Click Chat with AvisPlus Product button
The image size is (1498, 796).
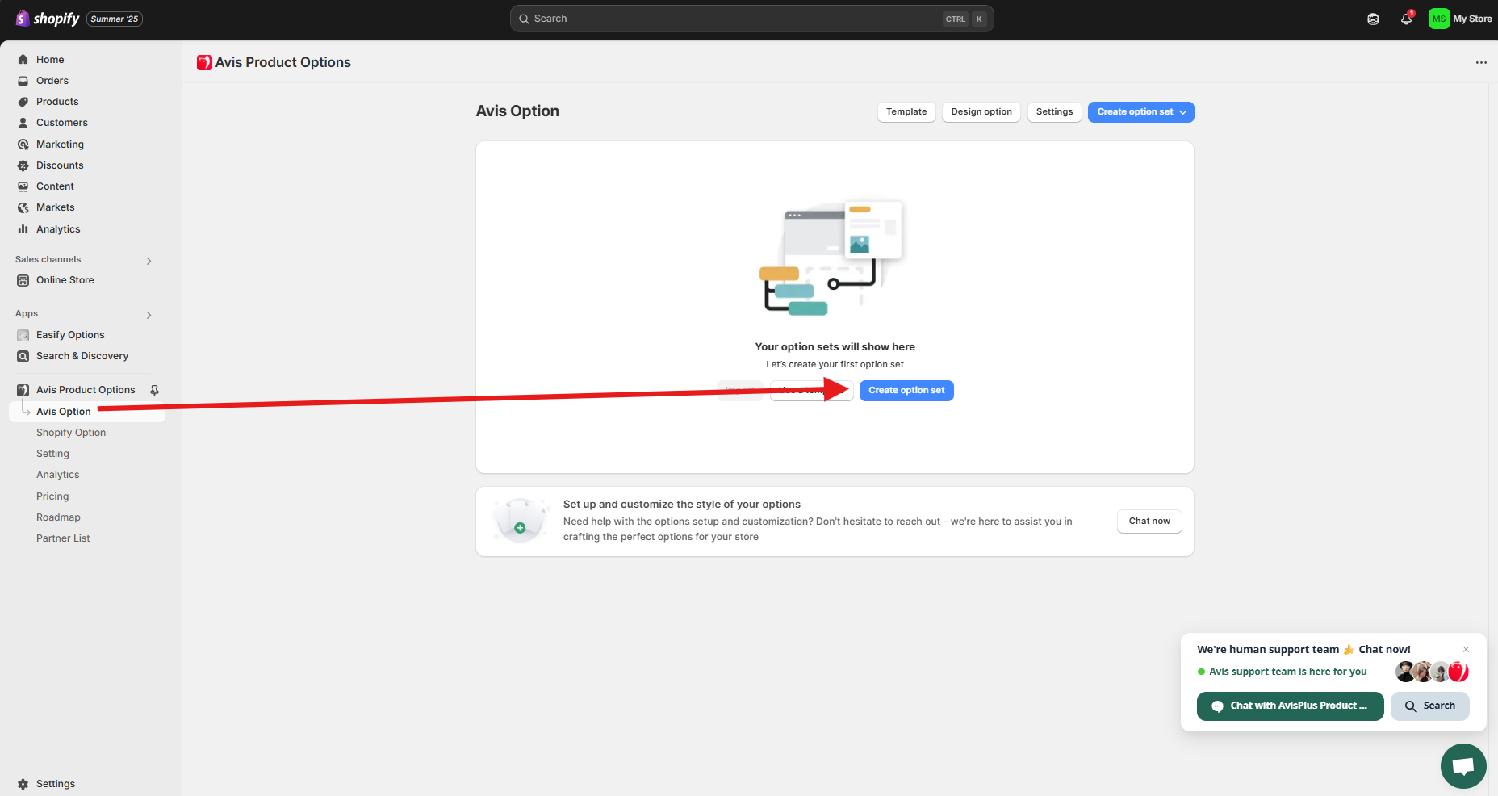(x=1289, y=706)
